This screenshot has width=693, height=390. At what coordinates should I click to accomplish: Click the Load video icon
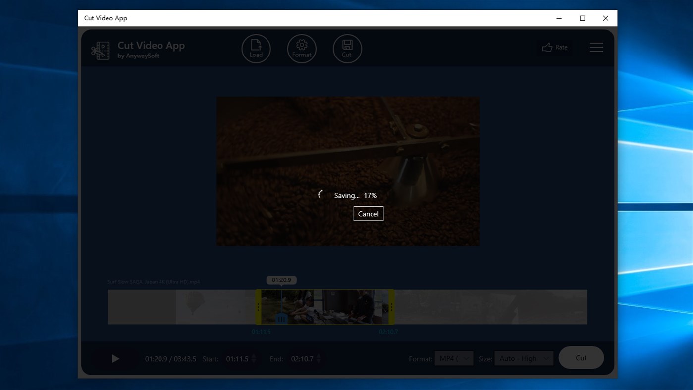pyautogui.click(x=256, y=48)
